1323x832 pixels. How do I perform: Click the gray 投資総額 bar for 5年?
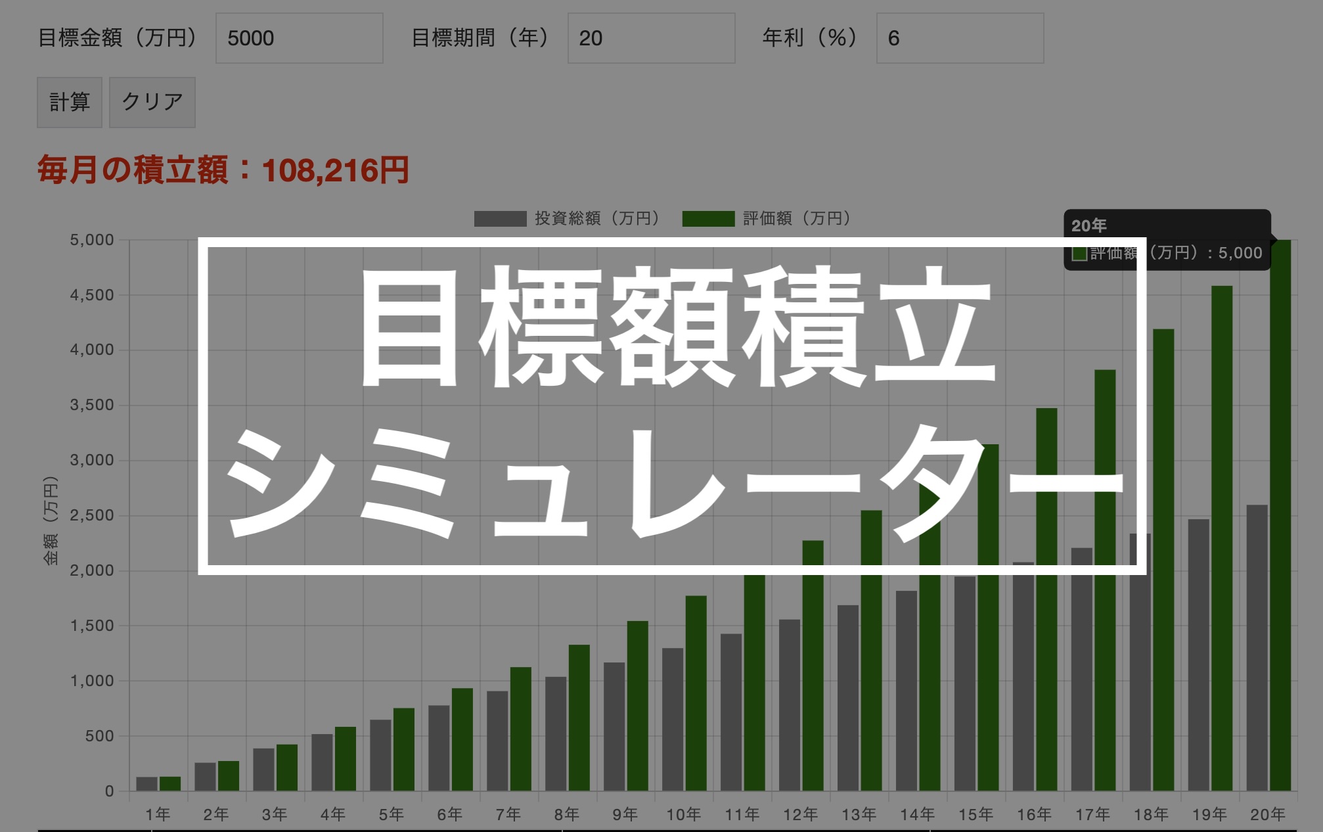(x=380, y=755)
